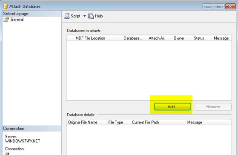Click the File Type column header

tap(118, 122)
